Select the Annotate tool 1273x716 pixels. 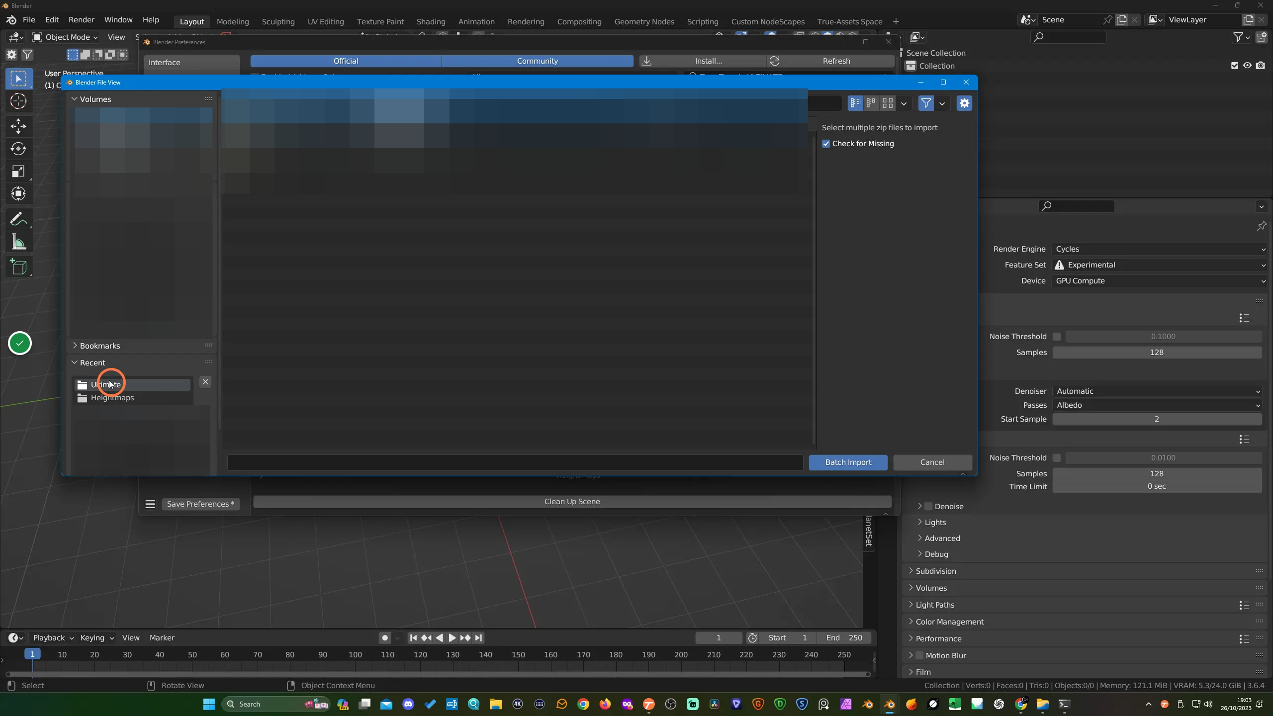pyautogui.click(x=18, y=219)
